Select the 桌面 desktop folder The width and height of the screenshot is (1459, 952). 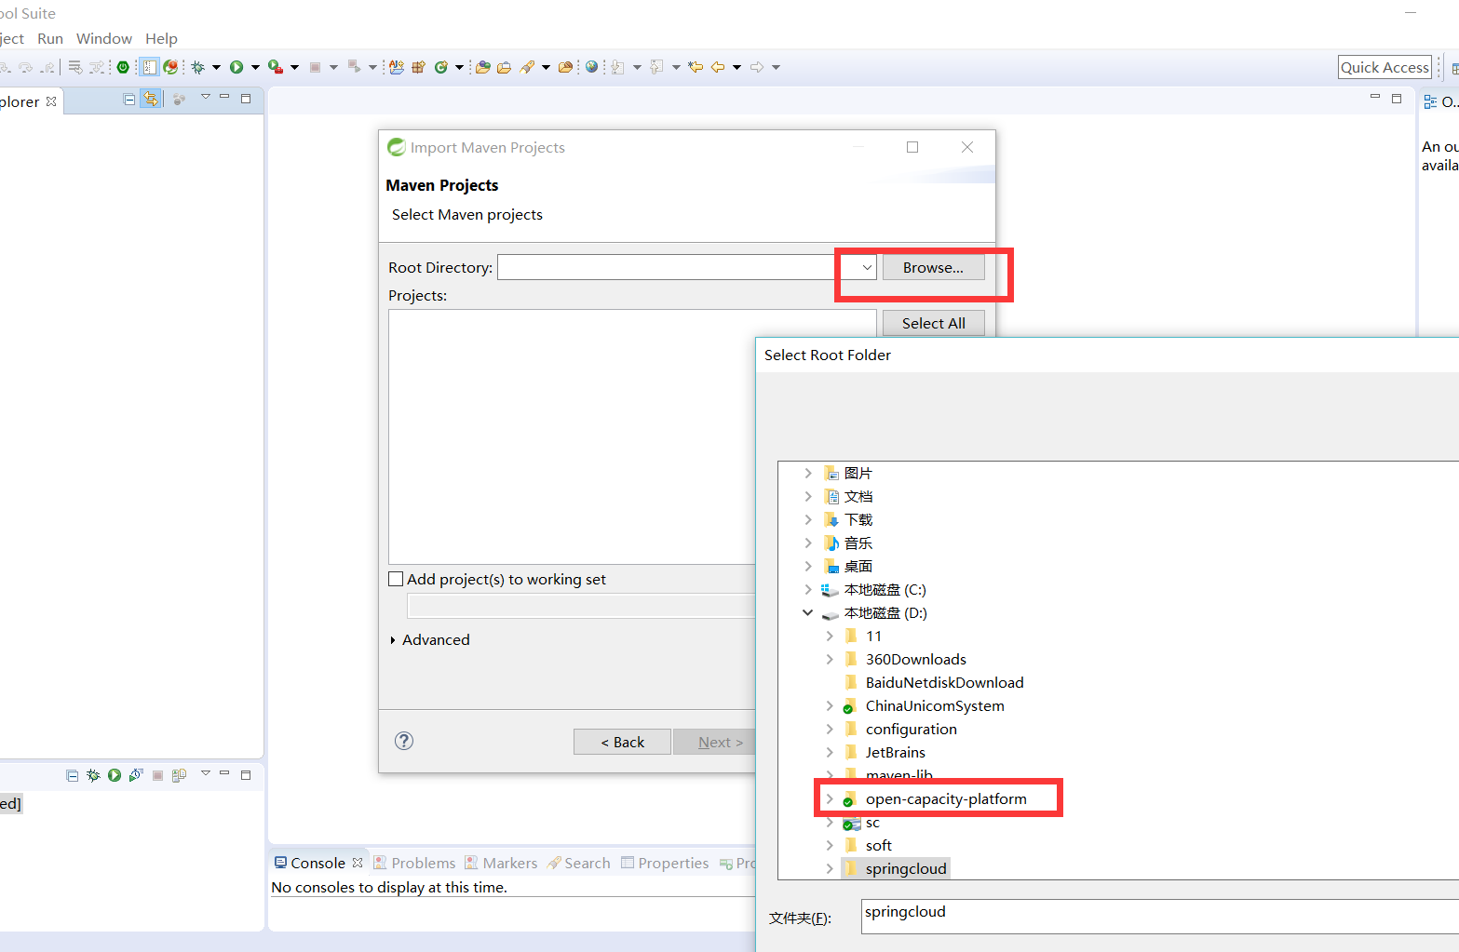pos(858,566)
